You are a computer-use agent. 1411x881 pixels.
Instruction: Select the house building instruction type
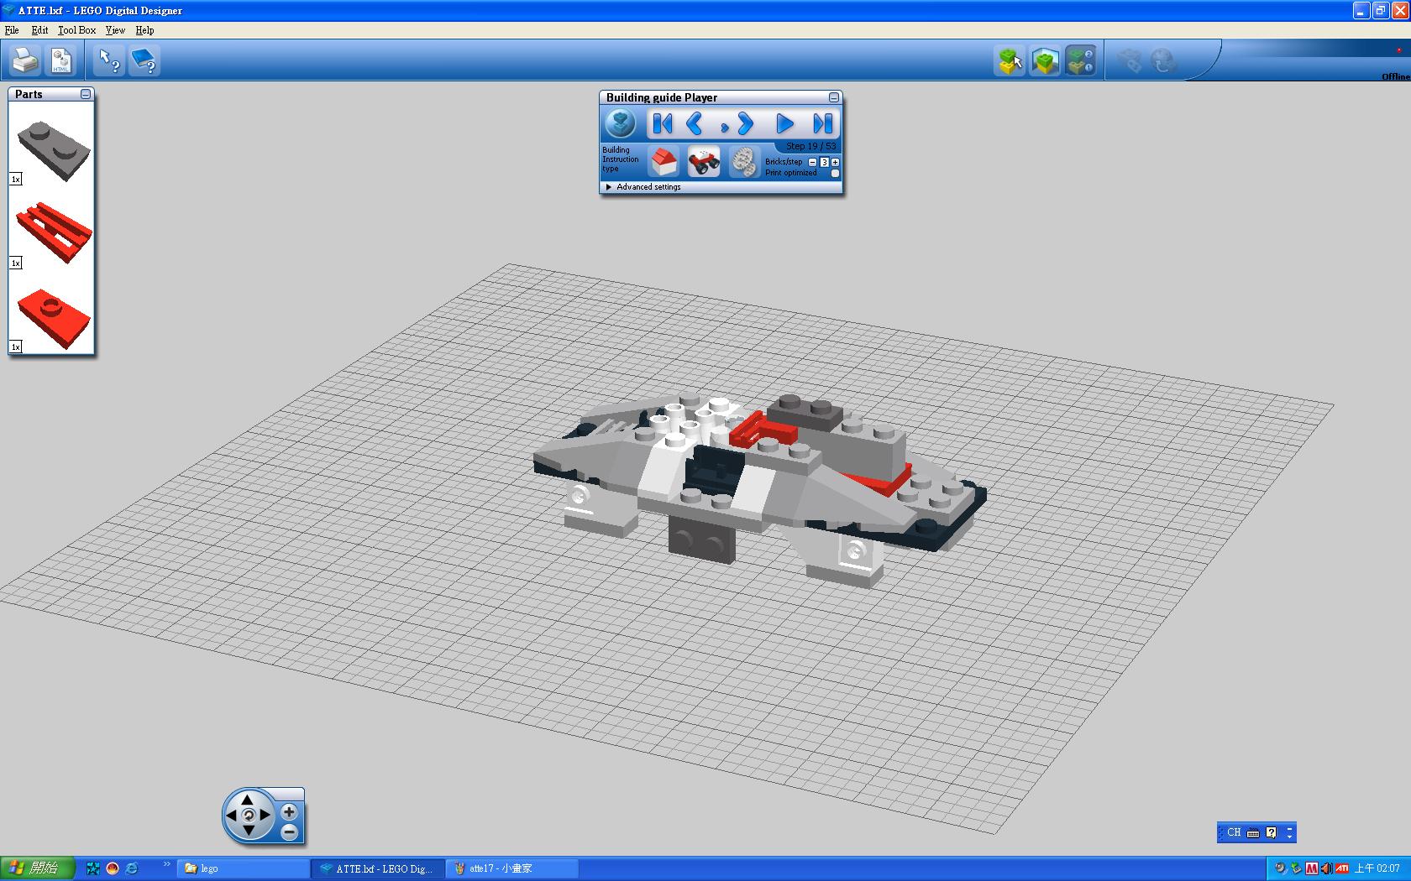[664, 161]
